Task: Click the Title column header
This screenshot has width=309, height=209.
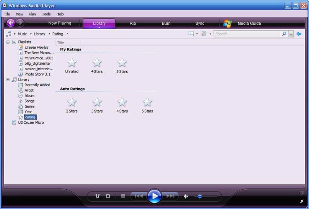Action: click(x=68, y=42)
